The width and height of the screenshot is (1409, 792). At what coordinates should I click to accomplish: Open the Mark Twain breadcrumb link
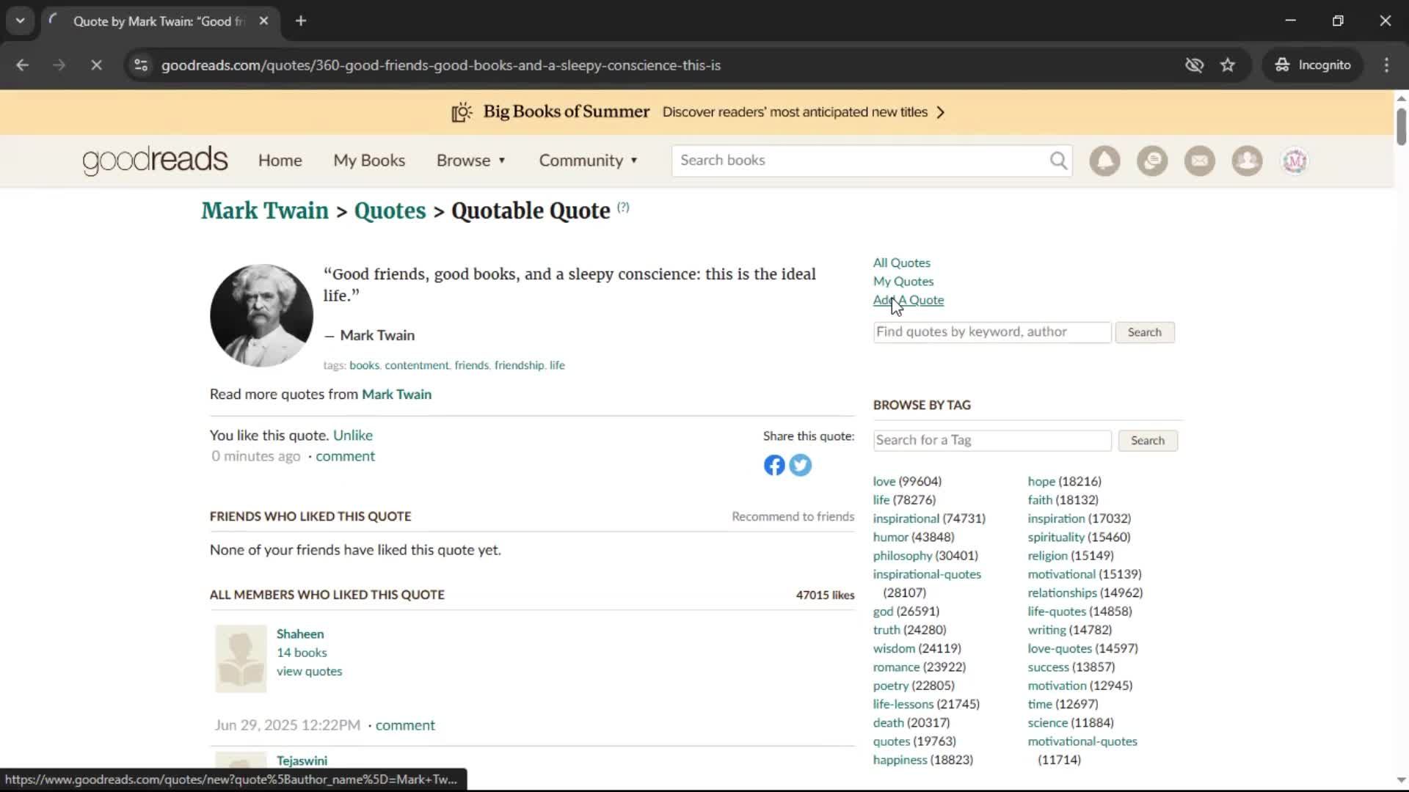point(265,210)
